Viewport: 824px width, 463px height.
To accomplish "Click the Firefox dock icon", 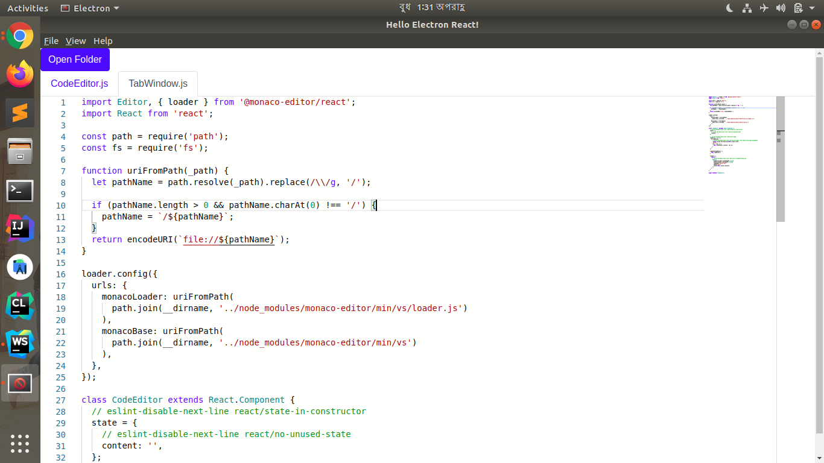I will [x=20, y=74].
